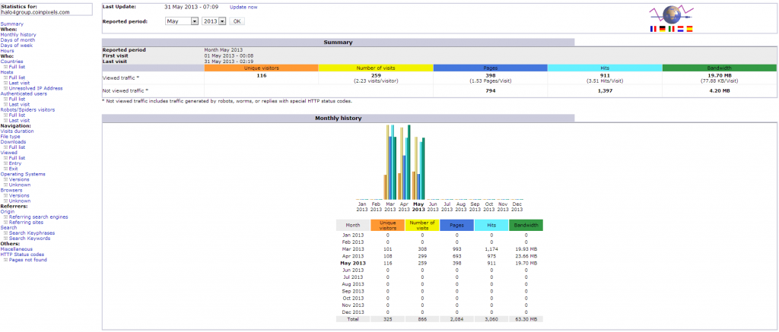Open Referring search engines list

(38, 217)
